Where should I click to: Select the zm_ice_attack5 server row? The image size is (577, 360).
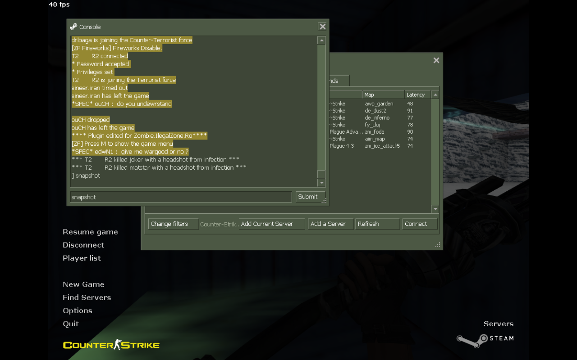(x=380, y=146)
